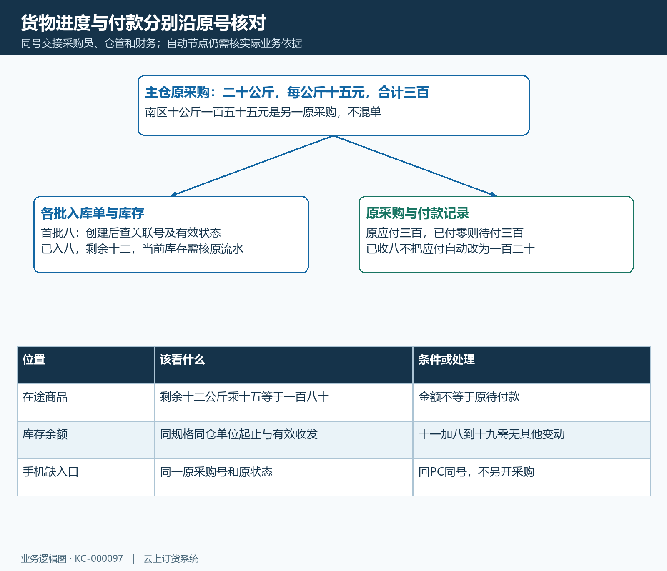Select cell 在途商品
This screenshot has width=667, height=571.
86,402
